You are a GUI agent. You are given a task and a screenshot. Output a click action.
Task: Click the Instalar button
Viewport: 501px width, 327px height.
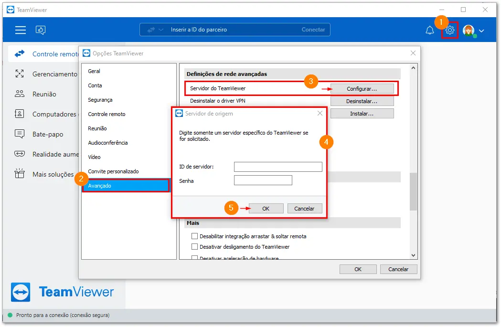click(x=362, y=114)
